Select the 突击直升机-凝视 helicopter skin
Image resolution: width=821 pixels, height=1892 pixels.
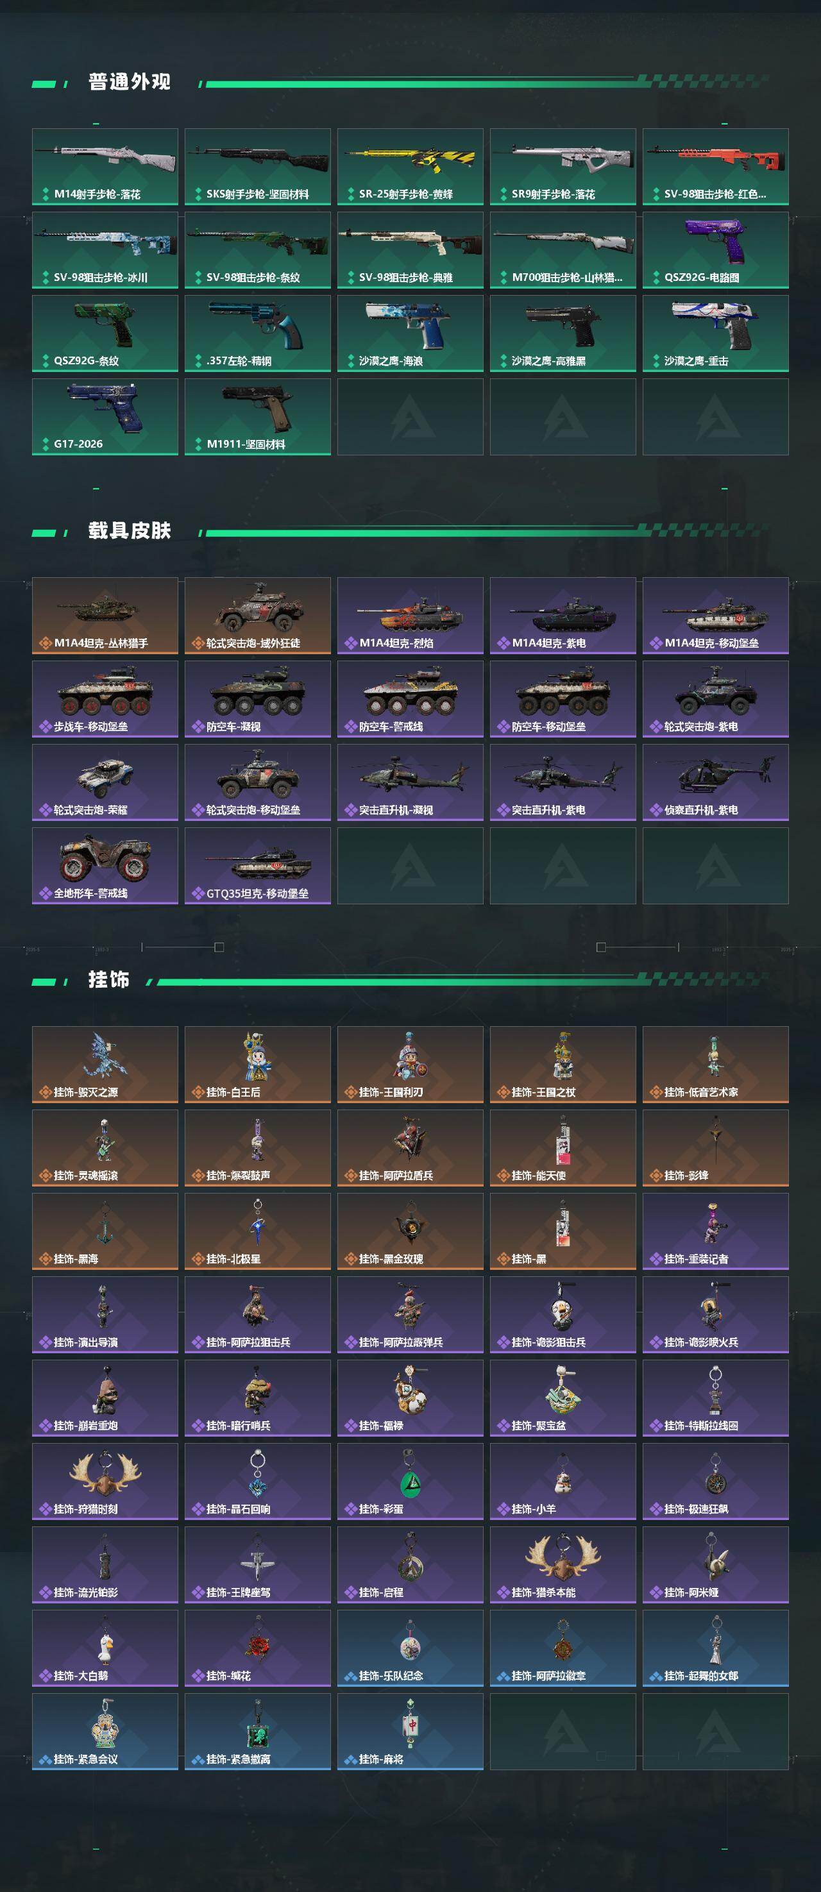click(410, 782)
